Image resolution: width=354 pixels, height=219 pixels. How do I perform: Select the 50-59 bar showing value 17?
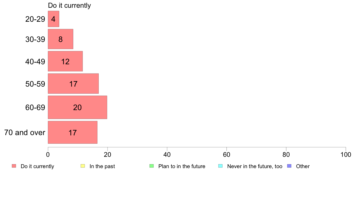click(73, 83)
